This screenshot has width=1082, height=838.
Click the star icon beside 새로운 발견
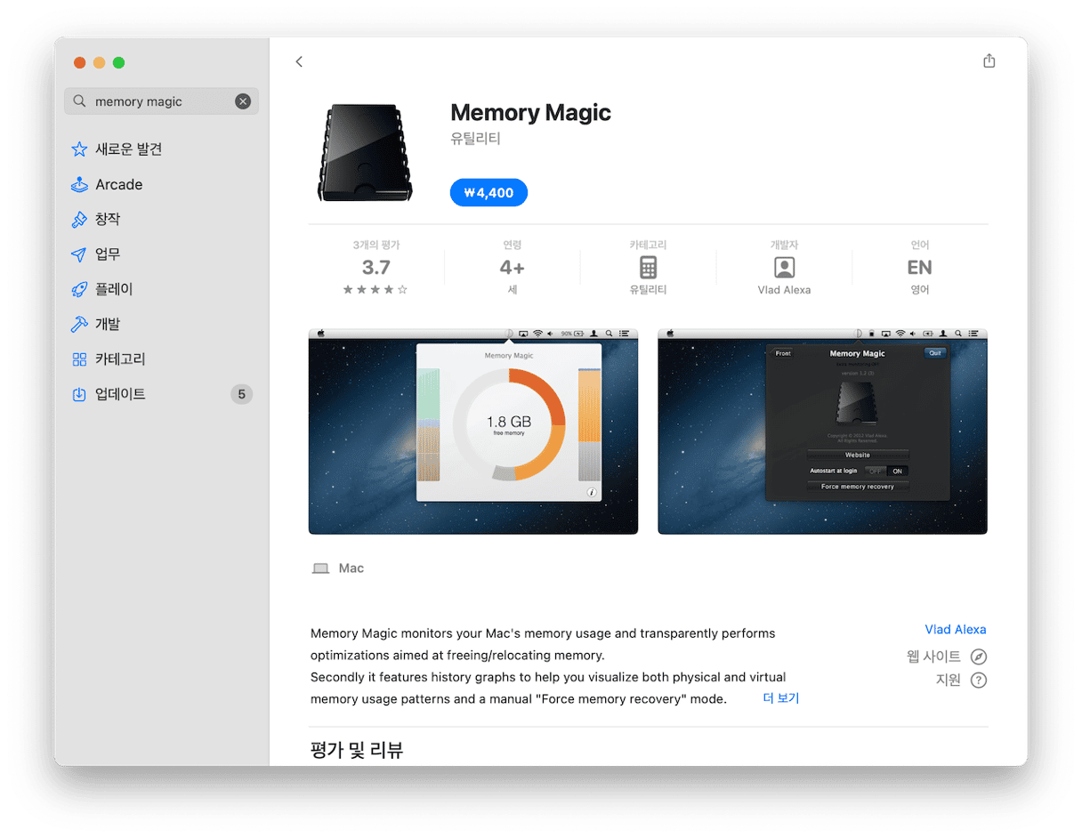click(79, 149)
